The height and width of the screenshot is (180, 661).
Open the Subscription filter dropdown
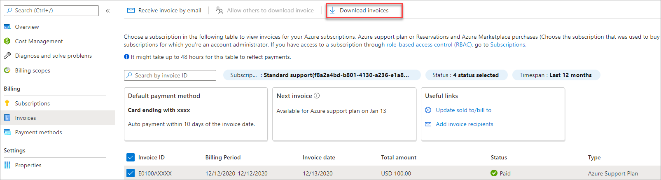322,75
